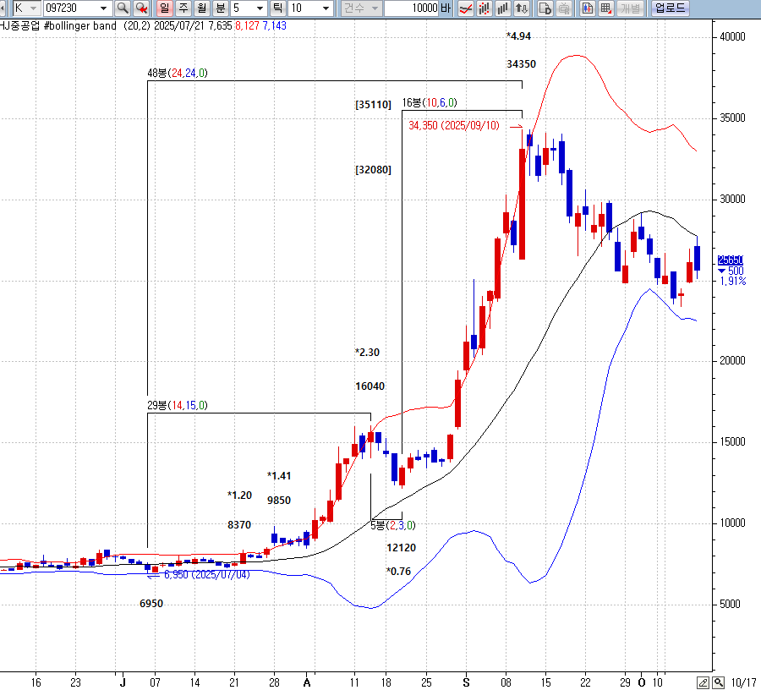Click the red line chart type icon
The height and width of the screenshot is (690, 761).
pyautogui.click(x=465, y=8)
